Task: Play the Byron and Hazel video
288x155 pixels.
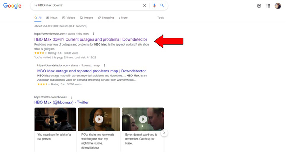Action: [x=143, y=119]
